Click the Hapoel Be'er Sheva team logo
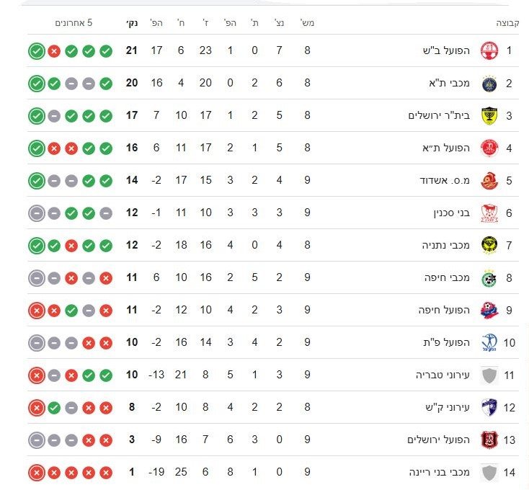 click(x=489, y=51)
